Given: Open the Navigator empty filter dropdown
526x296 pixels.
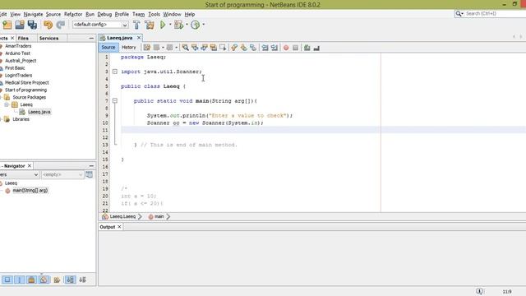Looking at the screenshot, I should tap(62, 174).
